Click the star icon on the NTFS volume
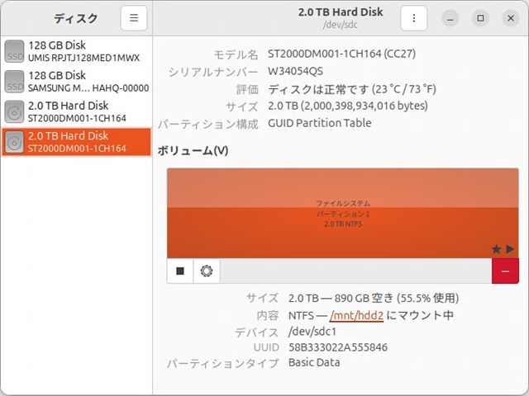 (x=496, y=248)
